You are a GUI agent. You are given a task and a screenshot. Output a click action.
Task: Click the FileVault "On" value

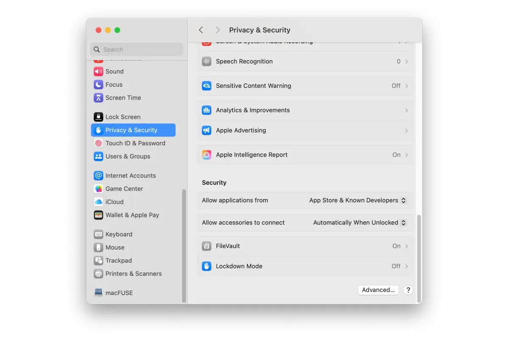(x=396, y=246)
